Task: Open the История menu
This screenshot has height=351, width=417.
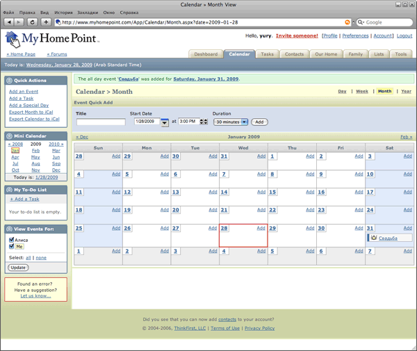Action: click(x=63, y=13)
